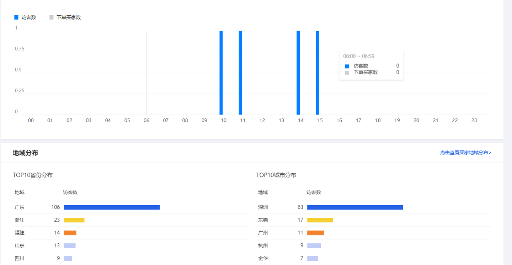The width and height of the screenshot is (512, 265).
Task: Click the light purple bar for 山东
Action: tap(70, 246)
